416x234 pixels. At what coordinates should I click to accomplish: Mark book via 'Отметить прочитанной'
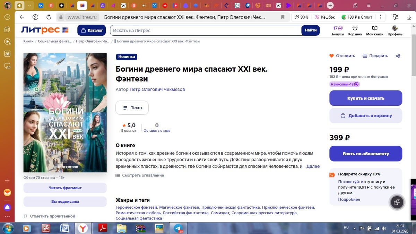point(49,216)
